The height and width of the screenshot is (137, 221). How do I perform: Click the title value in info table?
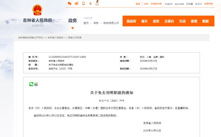(61, 65)
